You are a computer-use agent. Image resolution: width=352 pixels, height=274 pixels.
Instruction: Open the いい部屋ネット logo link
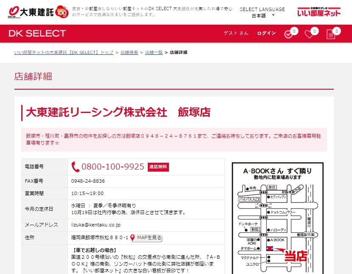tap(319, 11)
